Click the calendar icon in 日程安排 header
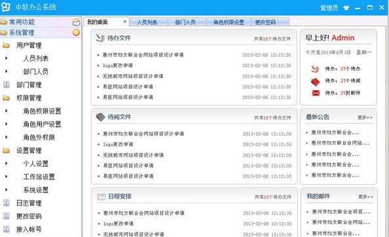 pos(101,197)
